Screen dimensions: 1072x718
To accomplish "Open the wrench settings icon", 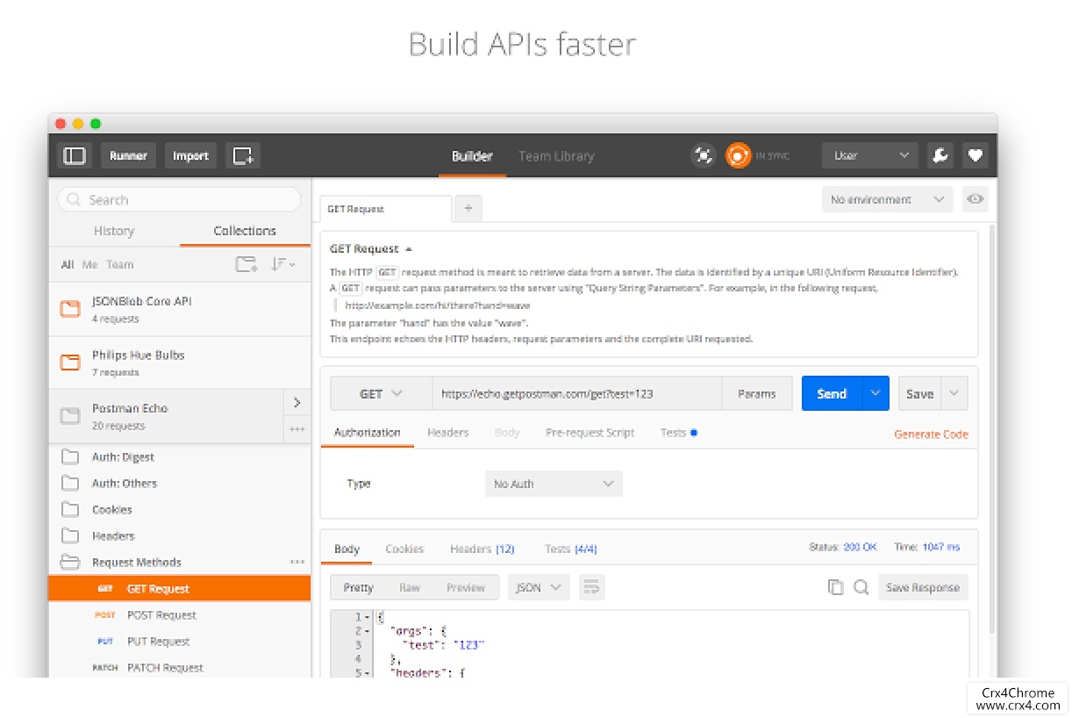I will click(940, 156).
